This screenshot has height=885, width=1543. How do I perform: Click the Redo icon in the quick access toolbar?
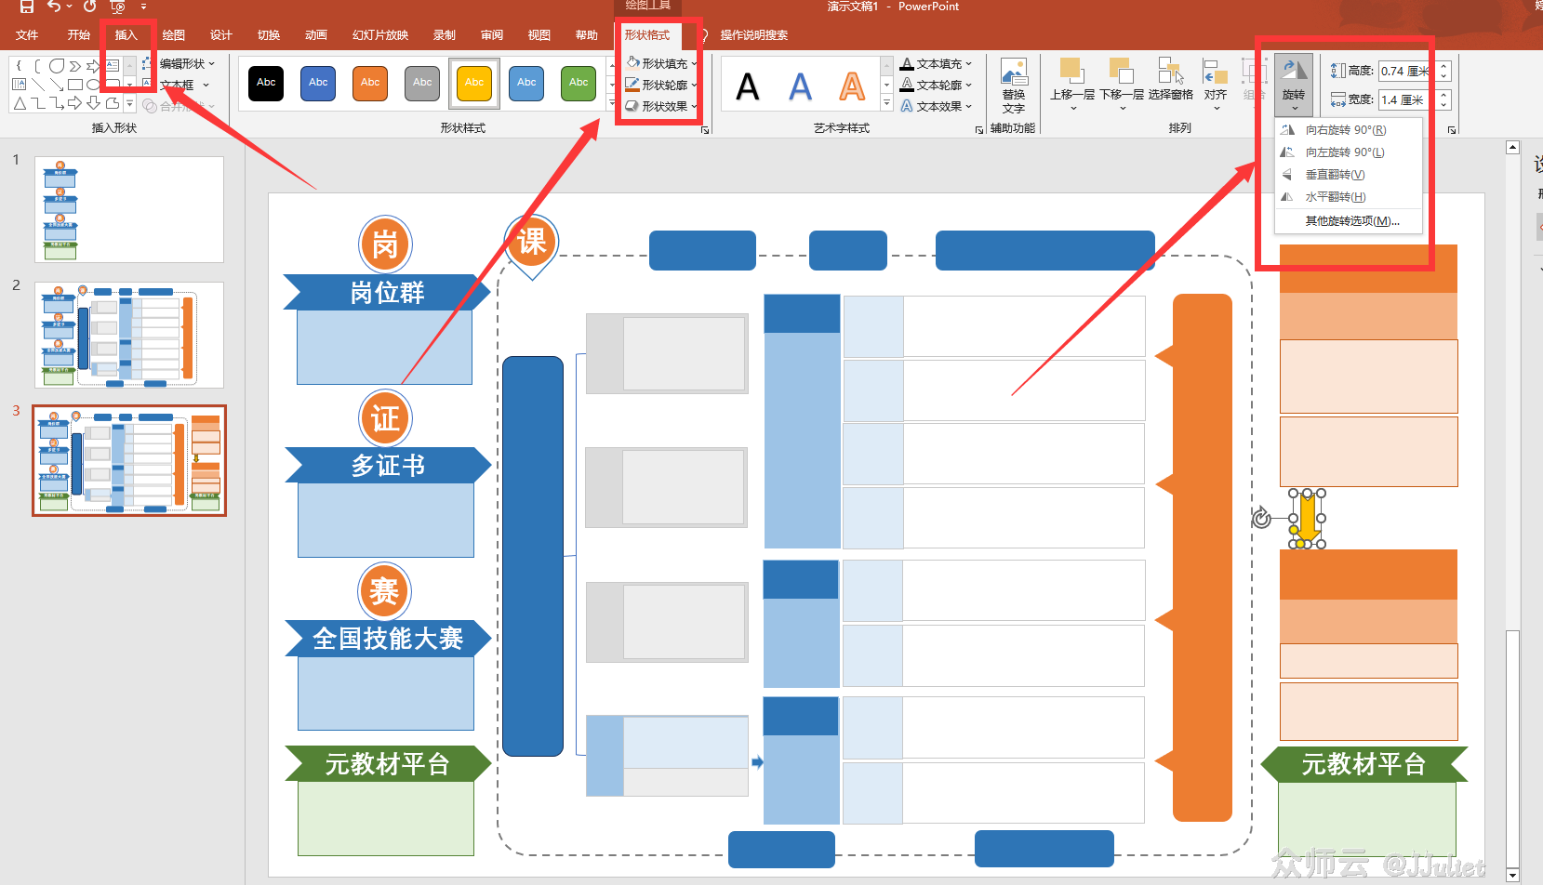[89, 7]
